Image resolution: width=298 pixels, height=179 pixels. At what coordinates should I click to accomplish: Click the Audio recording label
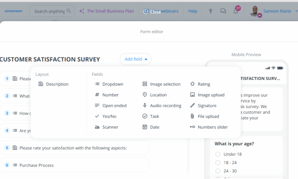click(166, 106)
